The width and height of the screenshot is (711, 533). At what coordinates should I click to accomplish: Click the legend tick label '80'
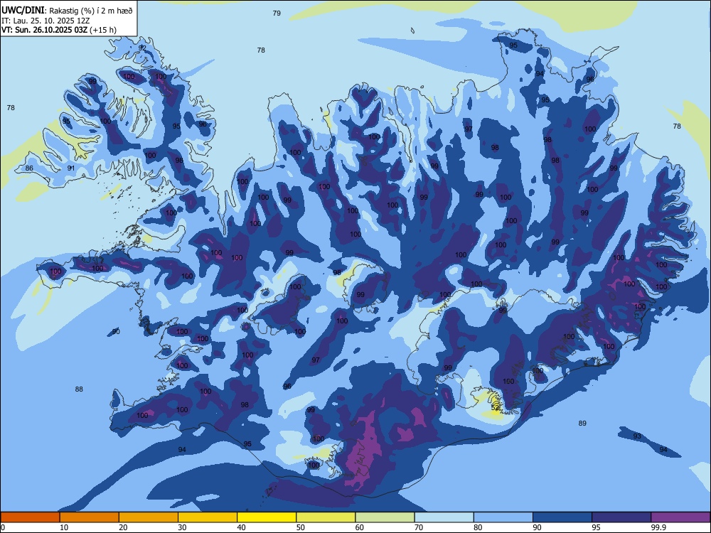pyautogui.click(x=478, y=527)
